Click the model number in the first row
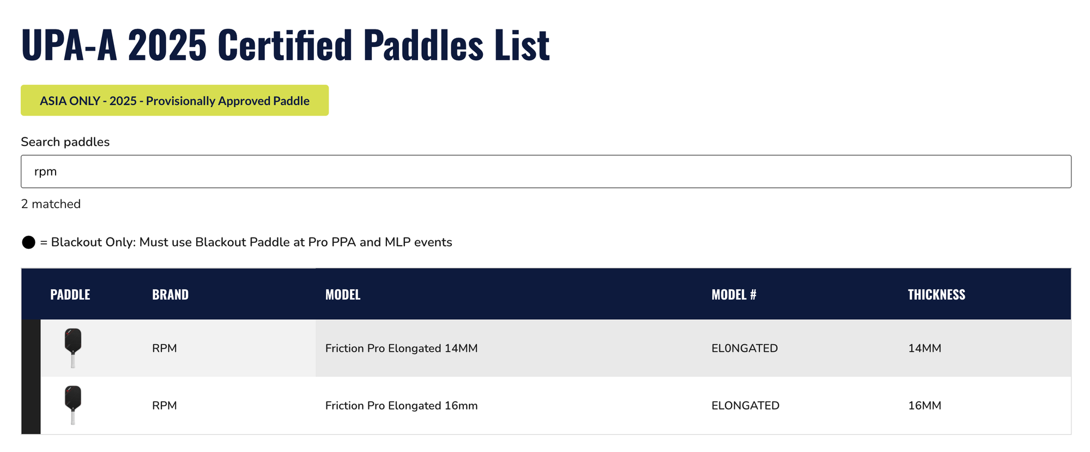 coord(744,349)
